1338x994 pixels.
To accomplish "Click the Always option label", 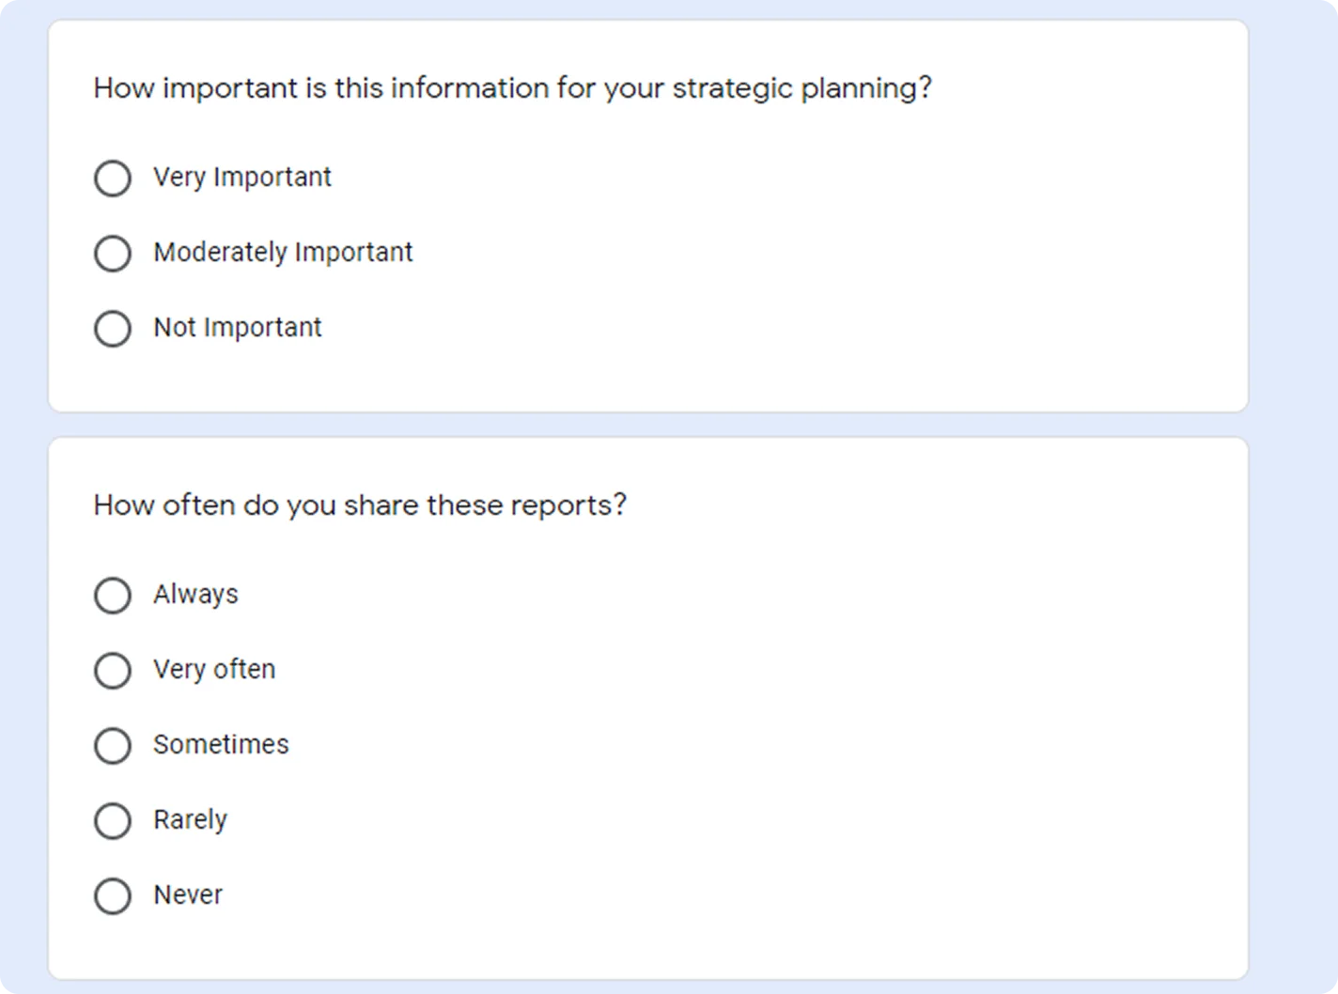I will (x=195, y=594).
